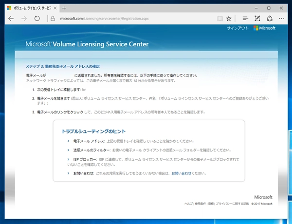The height and width of the screenshot is (224, 292).
Task: Open ヘルプ footer link
Action: 188,204
